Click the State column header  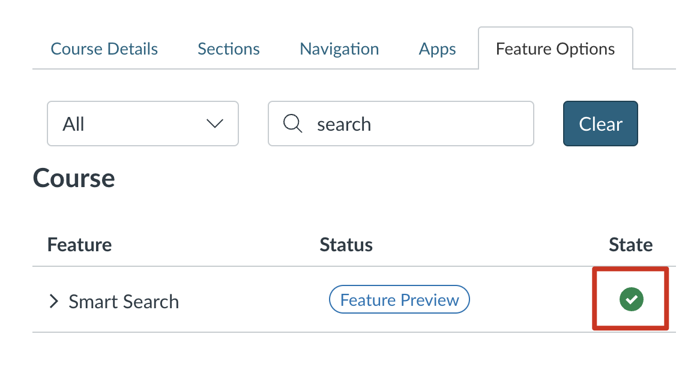(630, 245)
